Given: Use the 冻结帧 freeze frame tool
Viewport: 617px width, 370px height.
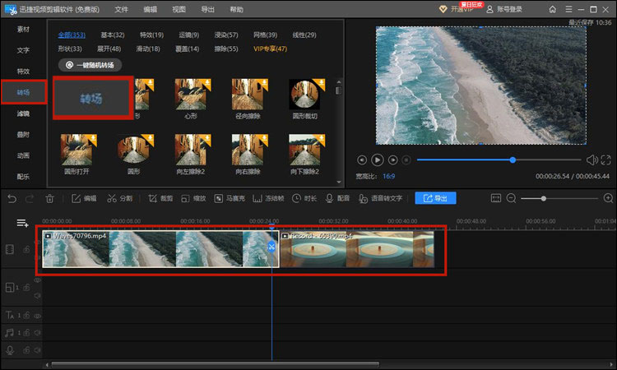Looking at the screenshot, I should 268,198.
